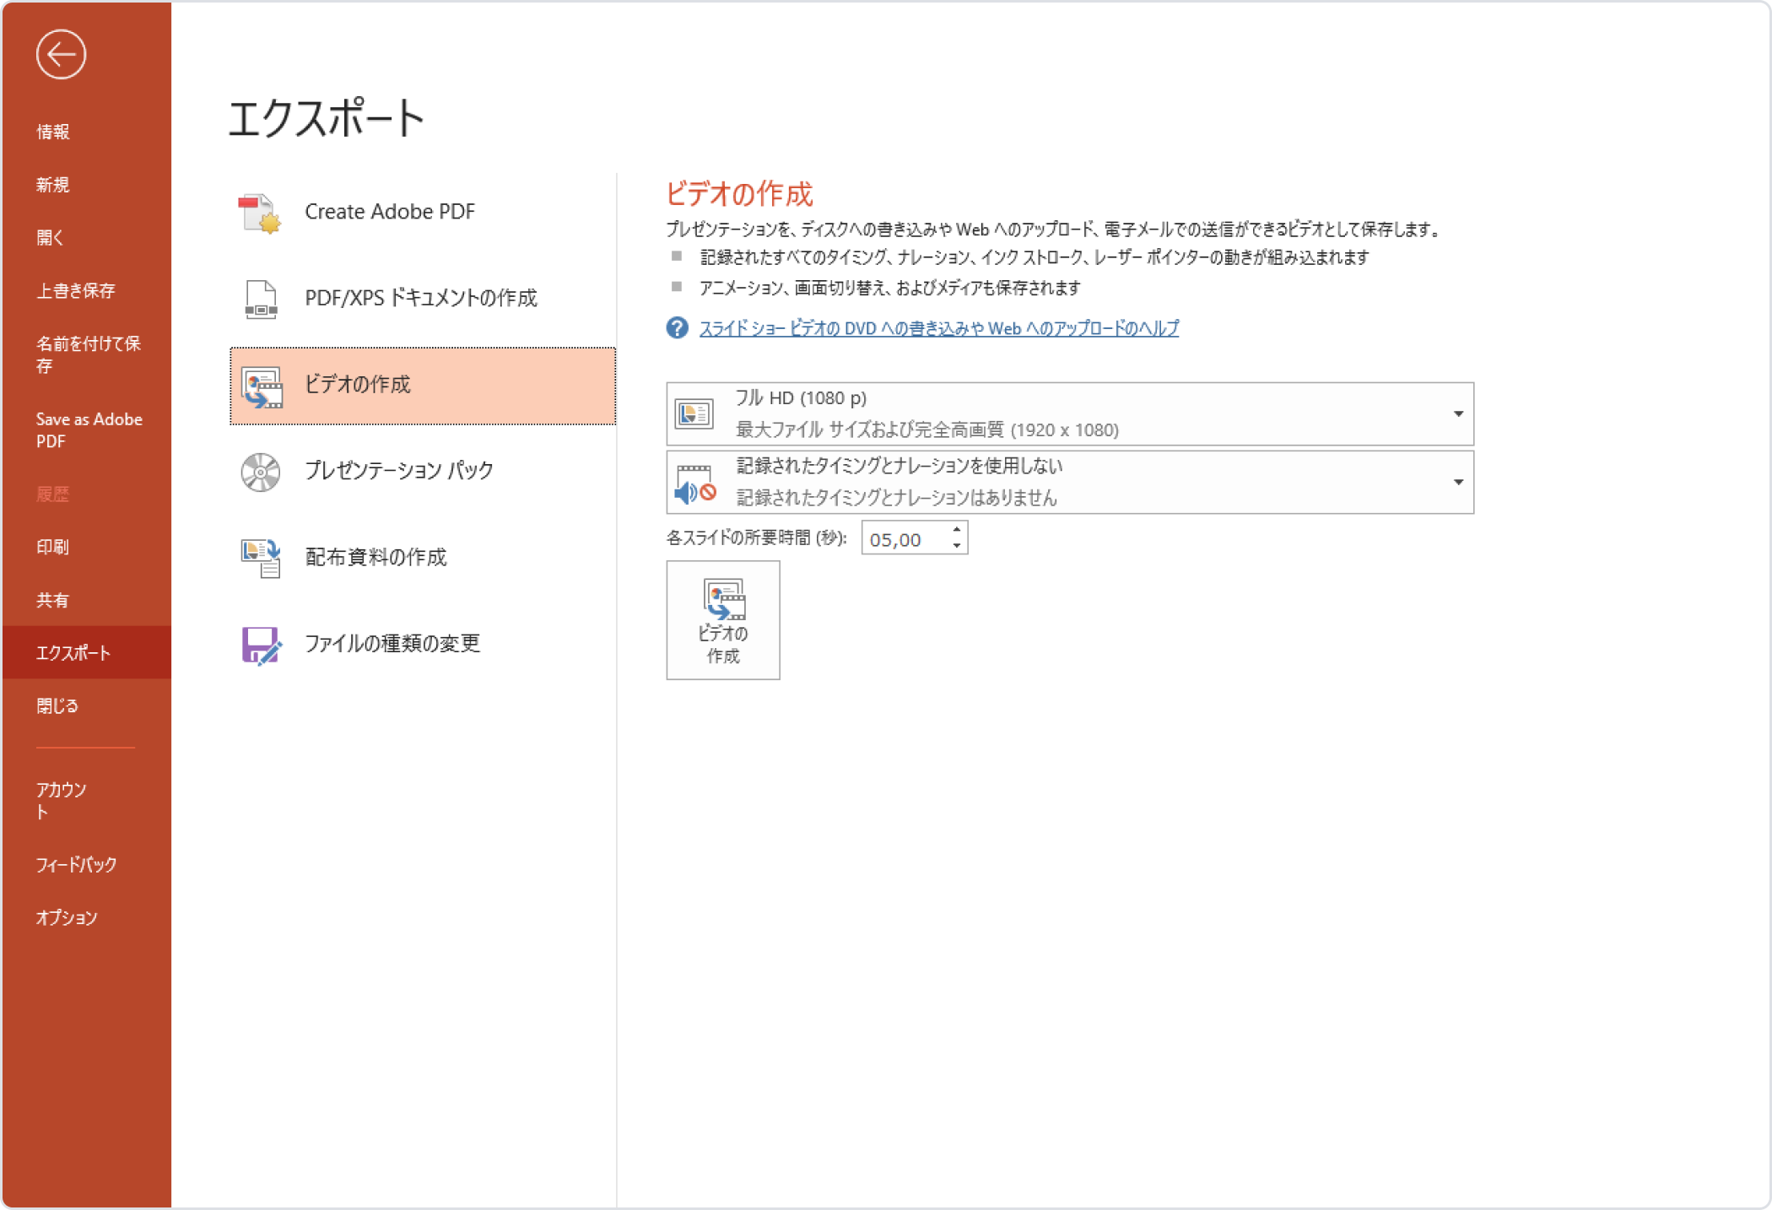Click the blue help question mark icon
The width and height of the screenshot is (1772, 1210).
[x=677, y=327]
